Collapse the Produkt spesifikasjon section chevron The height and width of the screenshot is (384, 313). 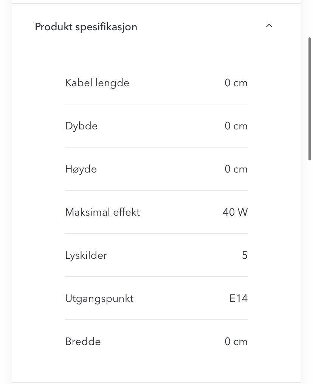click(269, 26)
